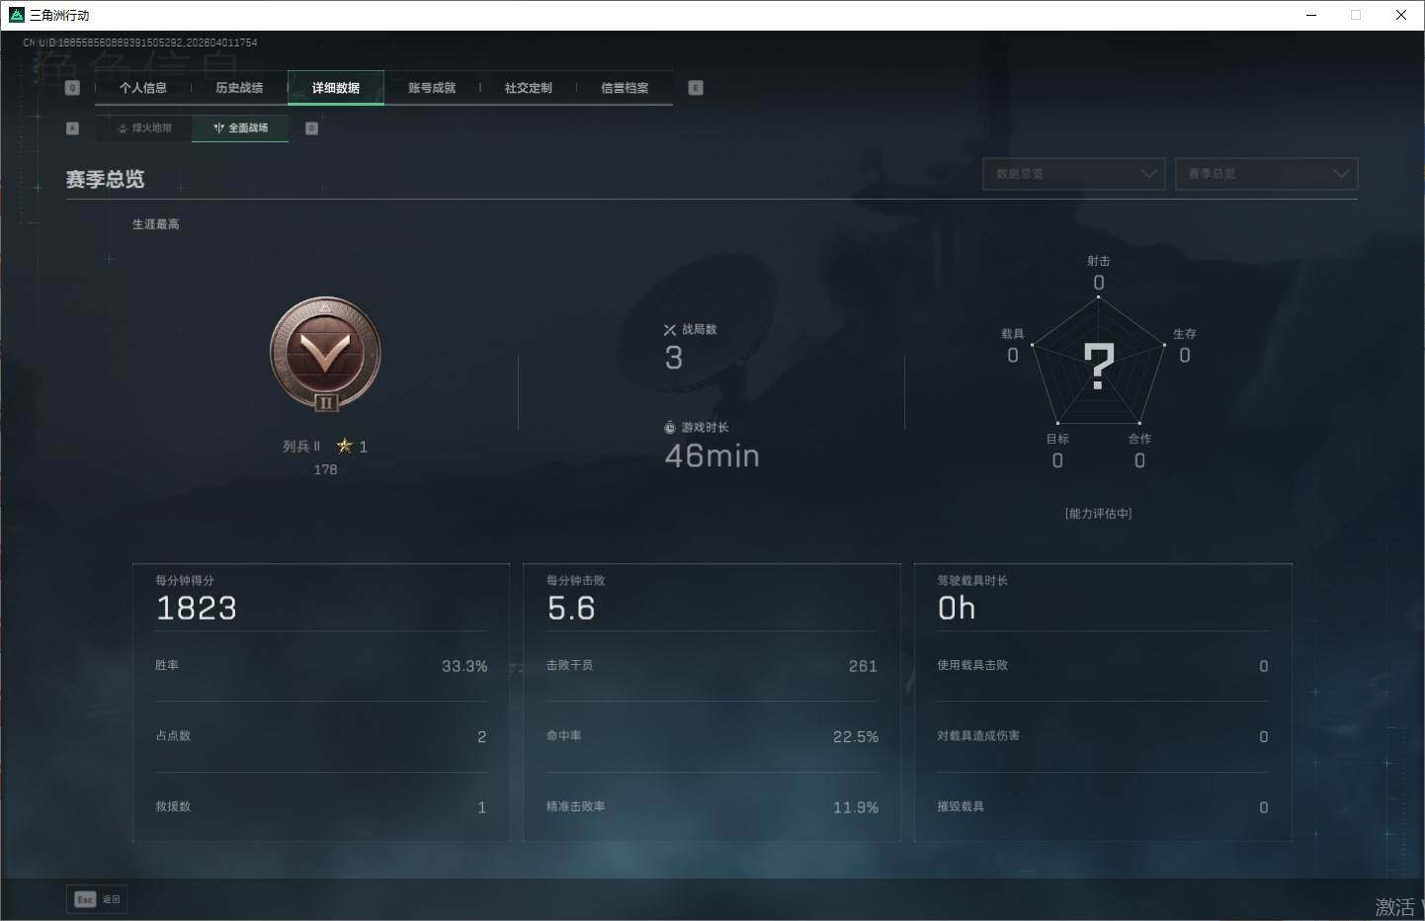Image resolution: width=1425 pixels, height=921 pixels.
Task: Click the 使用载具击败 label
Action: pyautogui.click(x=973, y=666)
